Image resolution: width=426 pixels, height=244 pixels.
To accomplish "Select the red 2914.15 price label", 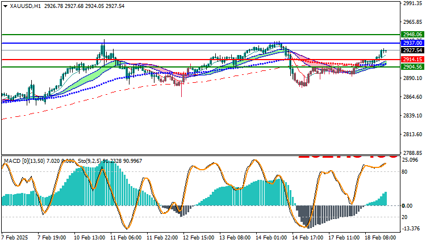I will (x=412, y=60).
